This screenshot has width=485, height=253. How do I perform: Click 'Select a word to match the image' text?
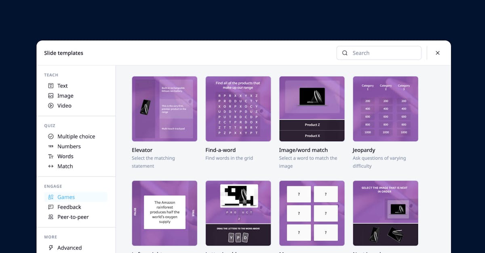click(x=308, y=162)
